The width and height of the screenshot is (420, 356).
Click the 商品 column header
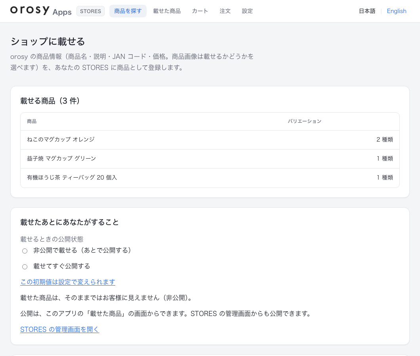point(32,121)
